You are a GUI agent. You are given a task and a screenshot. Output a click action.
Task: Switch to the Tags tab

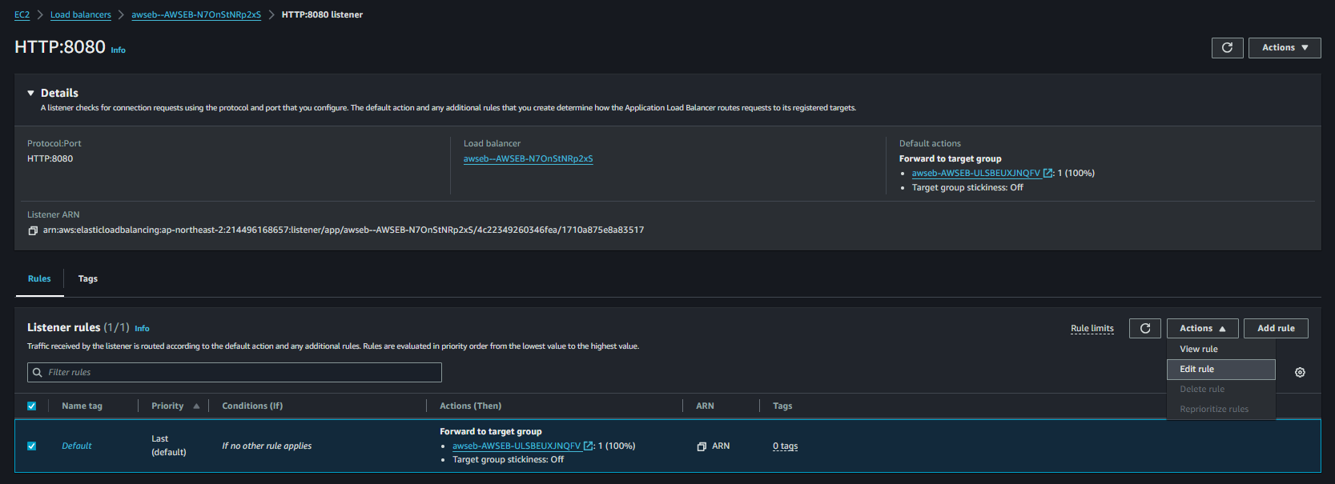point(88,278)
